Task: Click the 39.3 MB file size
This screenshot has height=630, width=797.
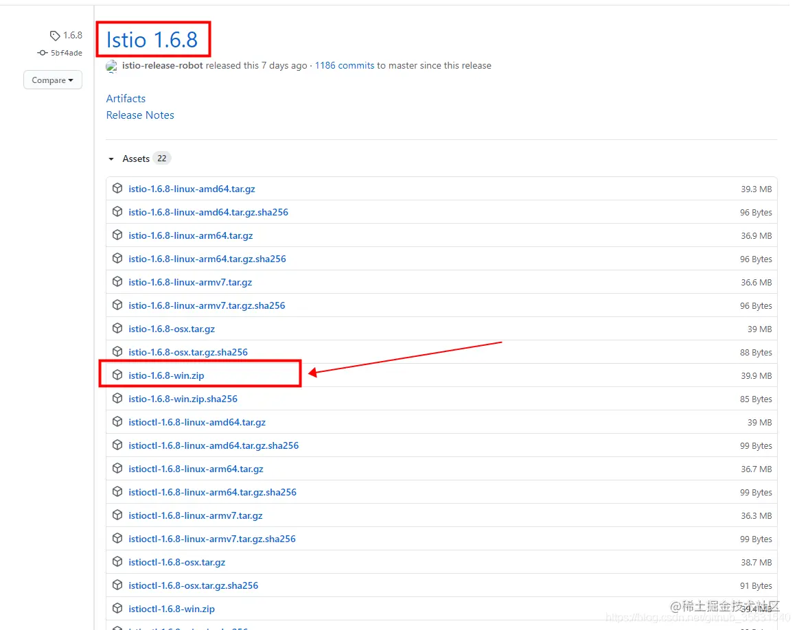Action: [x=756, y=189]
